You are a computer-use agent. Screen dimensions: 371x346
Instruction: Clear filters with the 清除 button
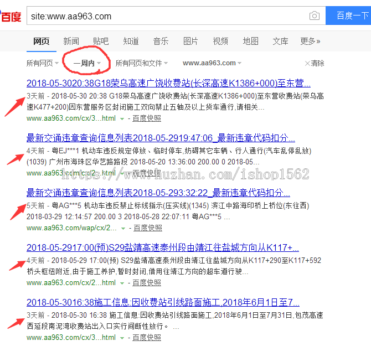point(315,63)
